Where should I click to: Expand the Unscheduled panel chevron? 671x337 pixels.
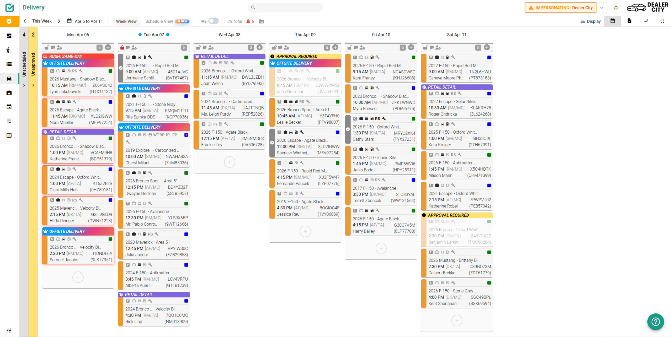point(24,85)
